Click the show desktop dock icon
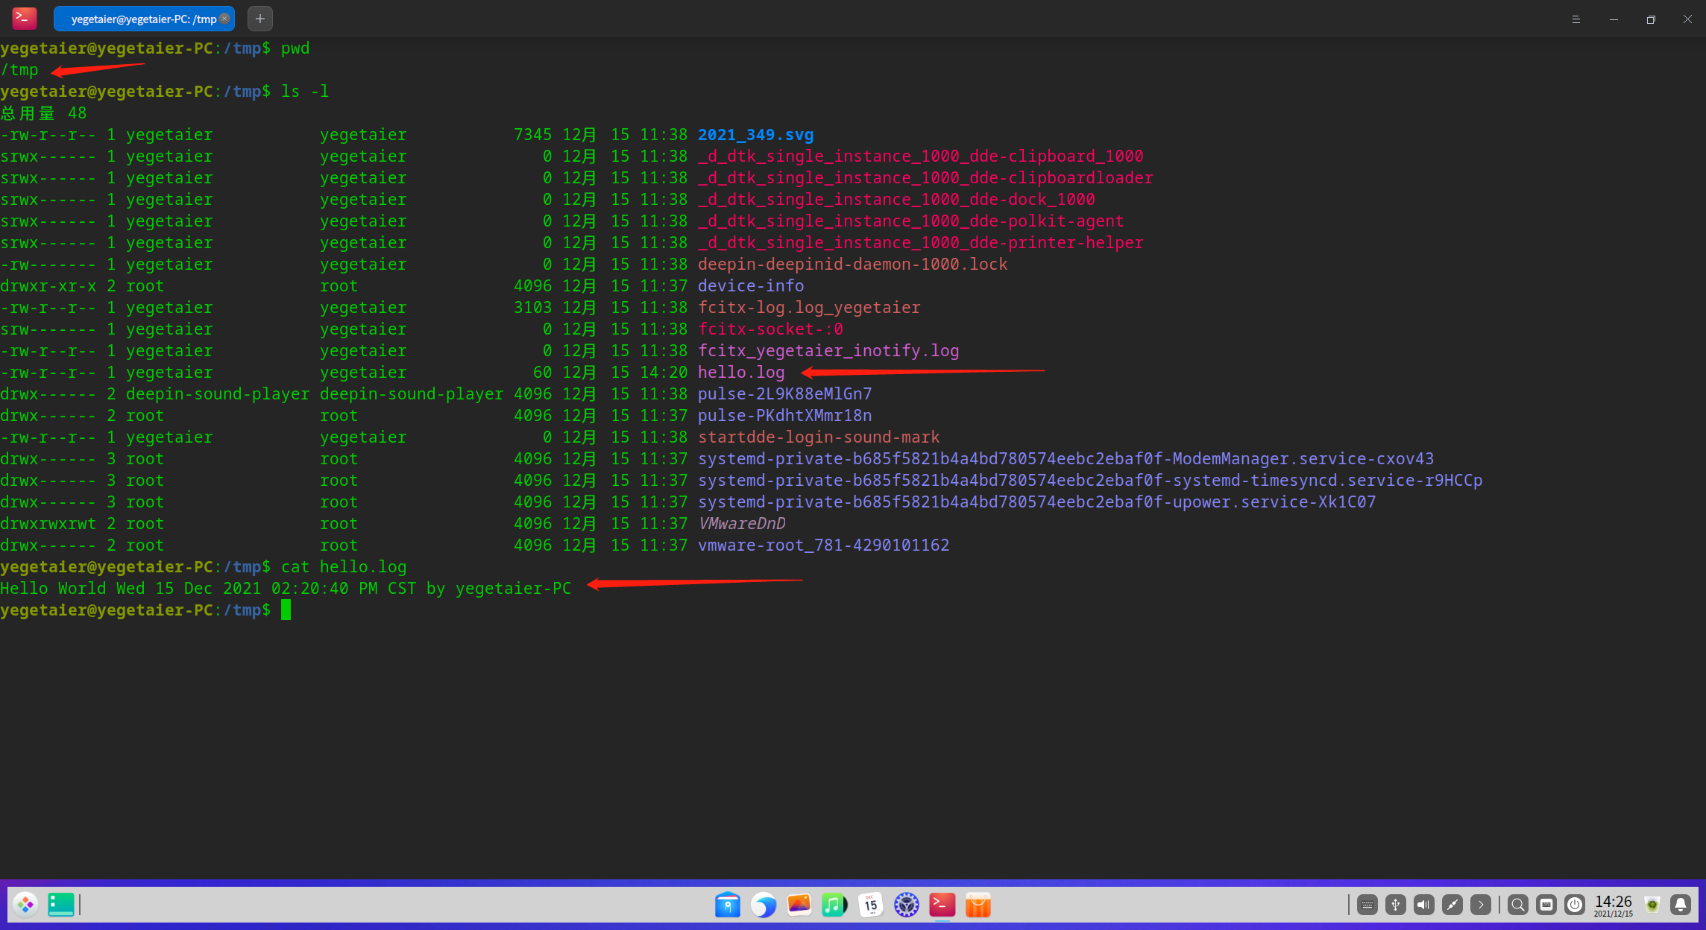Image resolution: width=1706 pixels, height=930 pixels. pyautogui.click(x=60, y=905)
